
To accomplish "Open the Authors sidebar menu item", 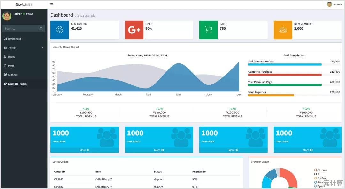I will click(24, 75).
